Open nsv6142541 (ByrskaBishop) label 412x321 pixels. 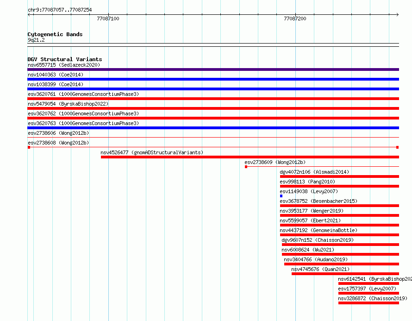pos(375,279)
